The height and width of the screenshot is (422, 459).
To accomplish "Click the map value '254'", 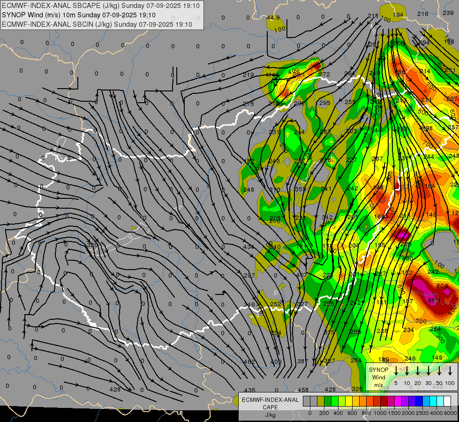I will (276, 333).
